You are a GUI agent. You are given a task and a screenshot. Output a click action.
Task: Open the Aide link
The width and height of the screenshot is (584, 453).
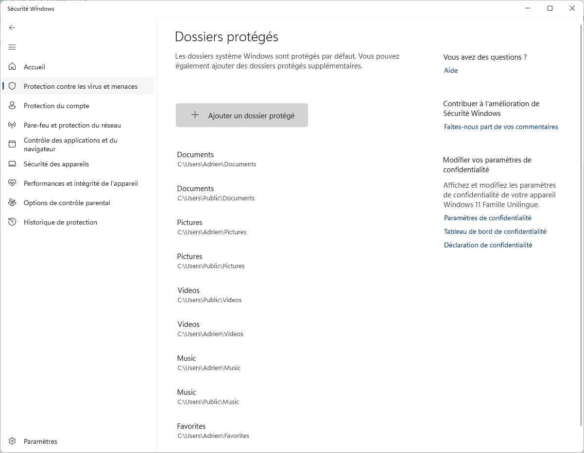tap(451, 71)
